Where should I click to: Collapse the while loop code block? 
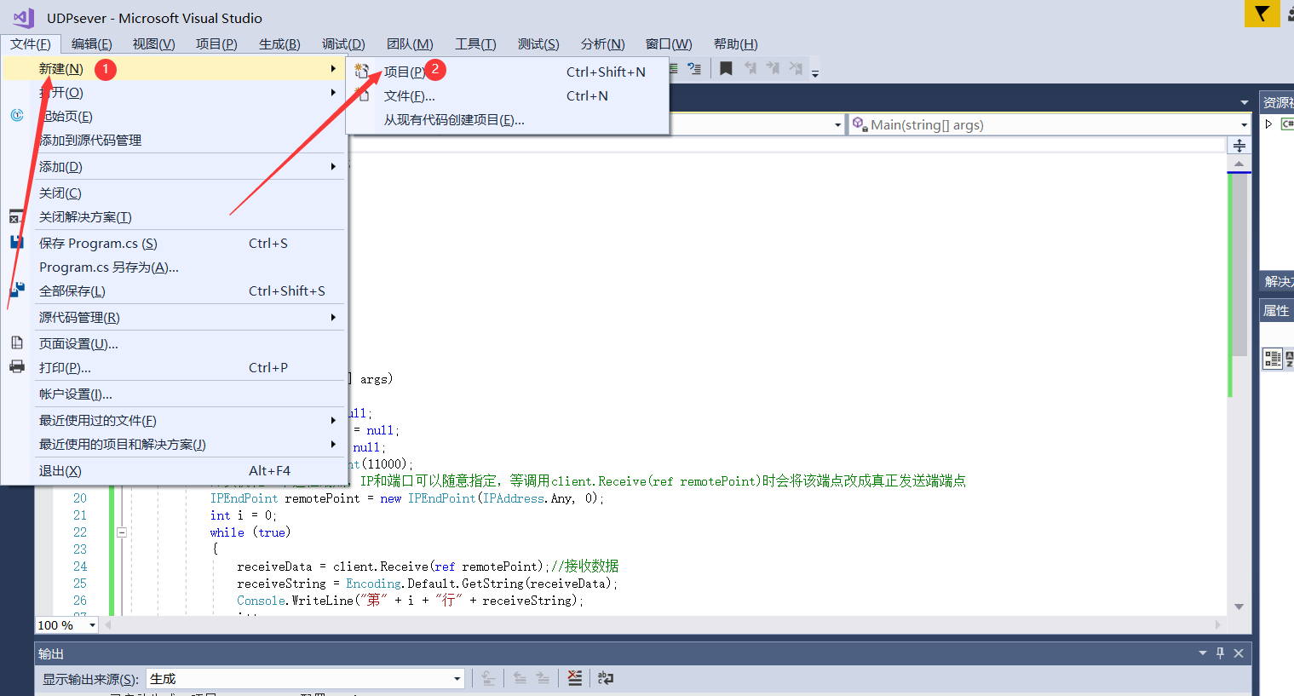[x=122, y=532]
